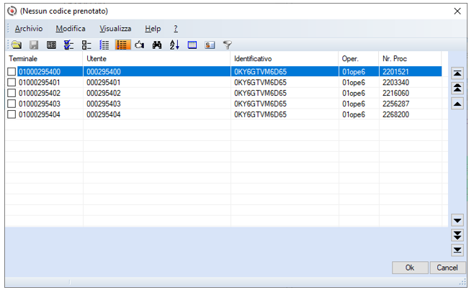Click the check all items icon
Viewport: 474px width, 295px height.
[68, 45]
